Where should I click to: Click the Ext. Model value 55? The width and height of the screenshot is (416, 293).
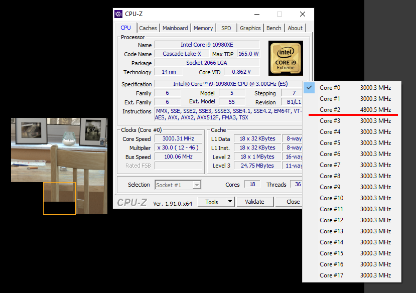(x=232, y=102)
